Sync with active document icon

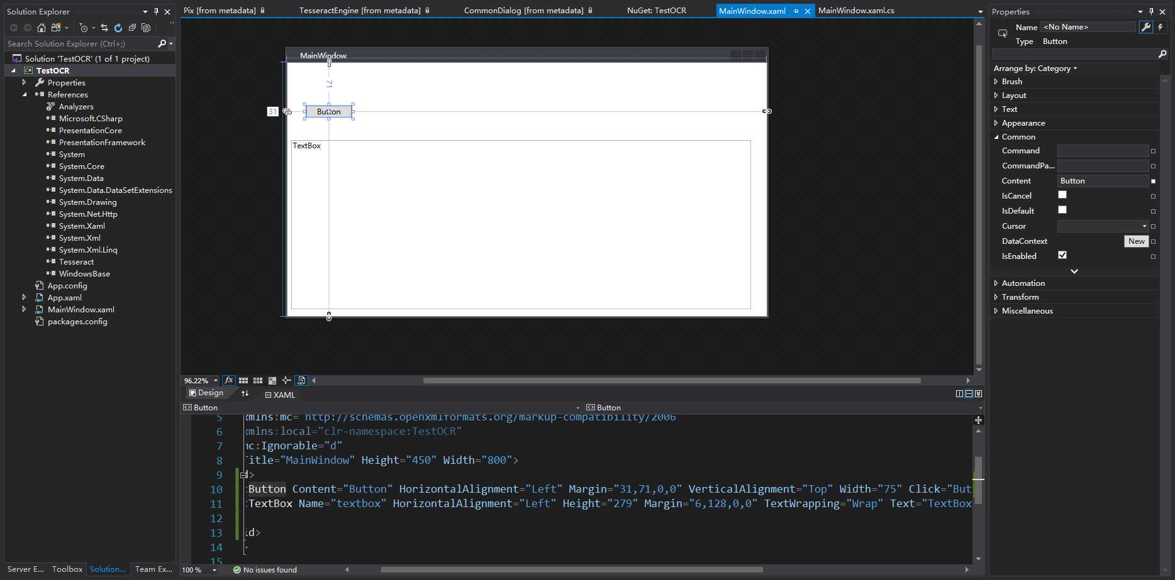coord(104,28)
